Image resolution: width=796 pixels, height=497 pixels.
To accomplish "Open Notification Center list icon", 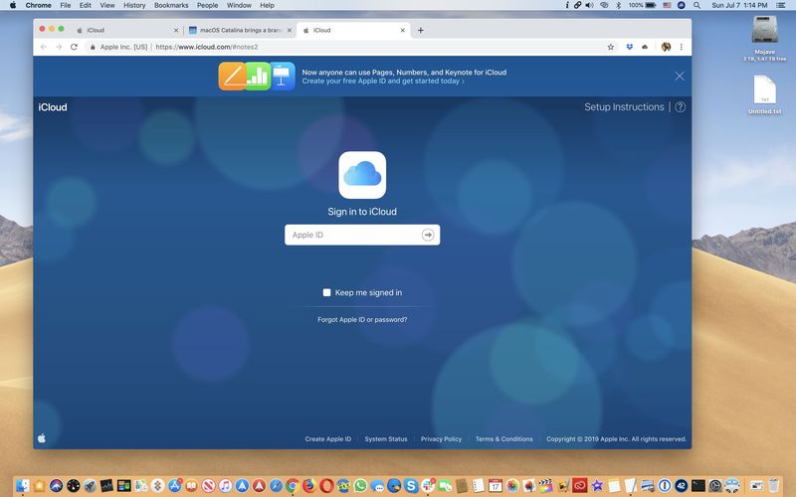I will 781,5.
